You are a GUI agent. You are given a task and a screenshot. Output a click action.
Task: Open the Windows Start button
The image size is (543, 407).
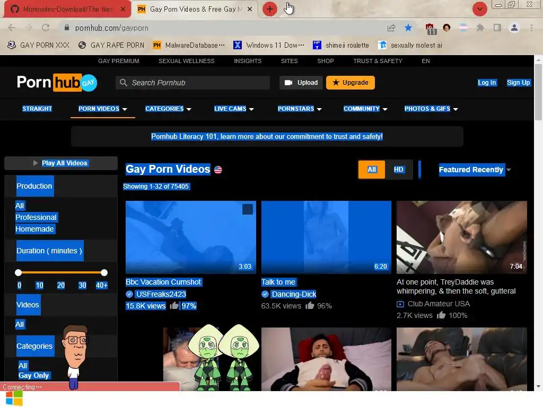(x=14, y=399)
